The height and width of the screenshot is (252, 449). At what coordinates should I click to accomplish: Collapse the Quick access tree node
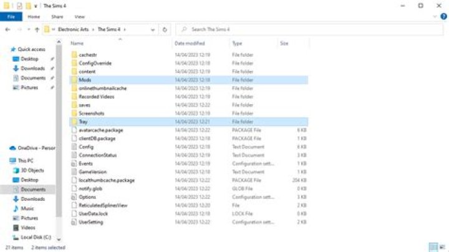pyautogui.click(x=7, y=49)
